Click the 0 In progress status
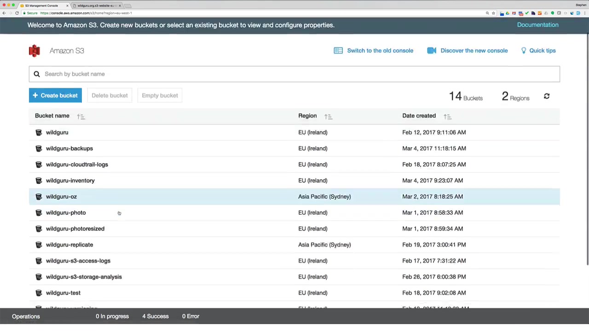Image resolution: width=589 pixels, height=331 pixels. pos(112,316)
